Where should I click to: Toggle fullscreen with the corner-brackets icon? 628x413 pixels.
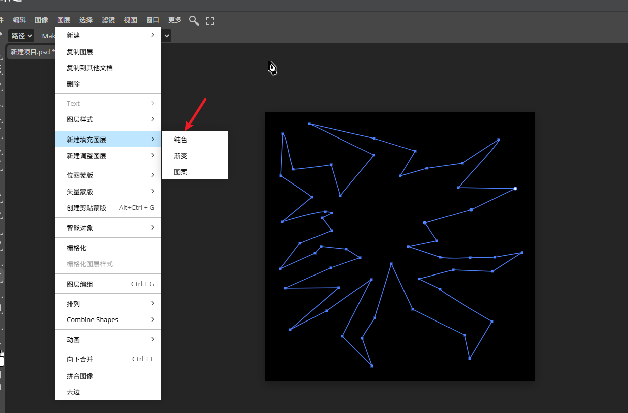click(x=210, y=20)
